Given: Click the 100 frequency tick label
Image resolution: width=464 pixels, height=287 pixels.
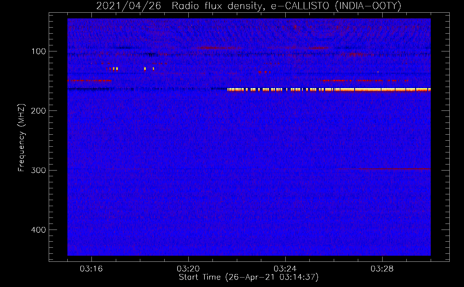Looking at the screenshot, I should pos(39,51).
